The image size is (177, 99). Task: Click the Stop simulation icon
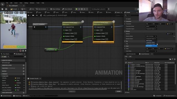(82, 9)
